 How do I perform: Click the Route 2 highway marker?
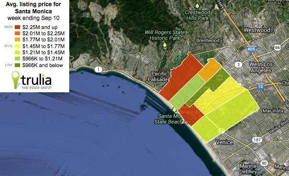(x=238, y=65)
